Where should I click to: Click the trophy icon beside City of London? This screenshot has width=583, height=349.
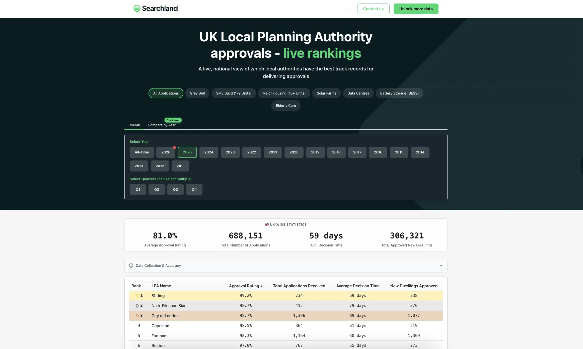coord(137,316)
